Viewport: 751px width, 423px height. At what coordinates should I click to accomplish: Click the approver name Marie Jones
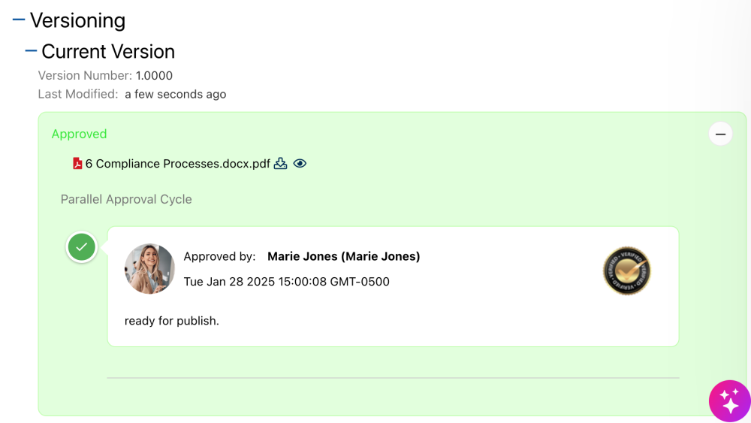343,256
